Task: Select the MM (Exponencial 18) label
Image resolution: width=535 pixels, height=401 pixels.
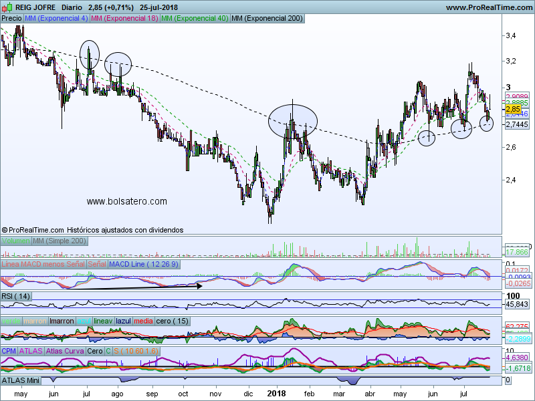Action: click(124, 19)
